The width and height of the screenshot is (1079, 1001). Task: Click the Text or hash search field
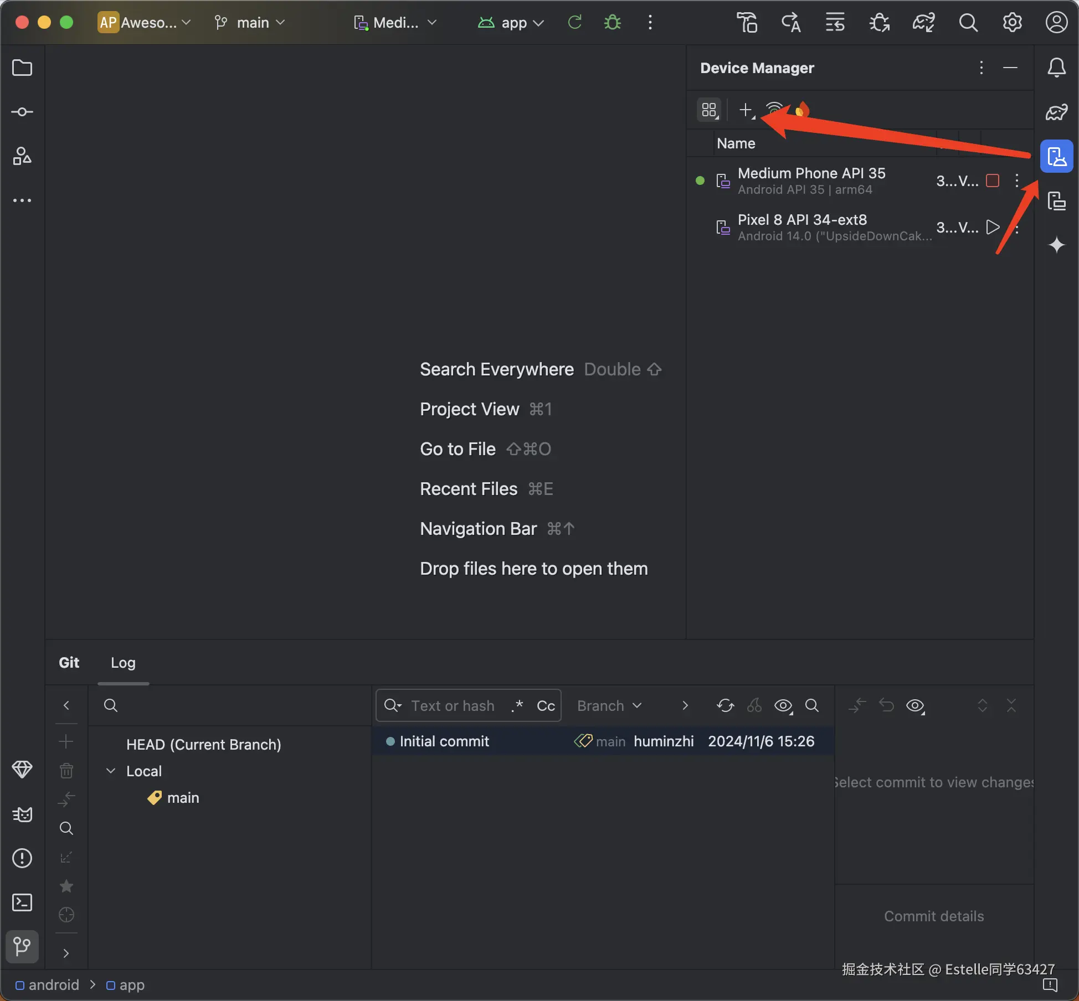pos(453,705)
